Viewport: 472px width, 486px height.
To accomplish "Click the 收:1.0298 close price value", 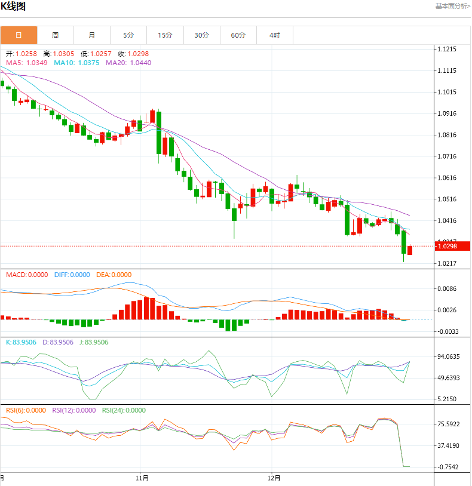I will (133, 54).
